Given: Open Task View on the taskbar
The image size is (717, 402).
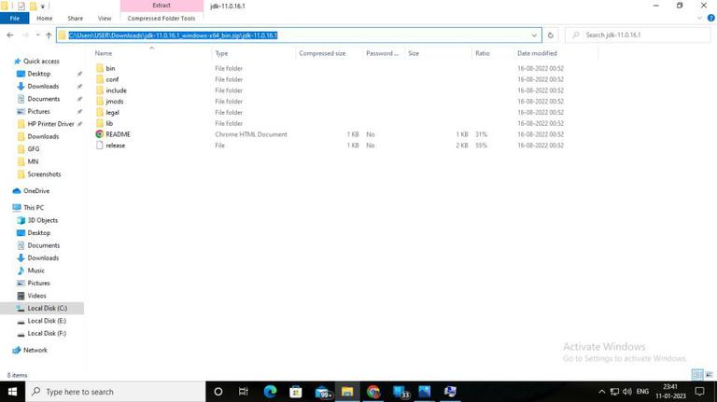Looking at the screenshot, I should 244,392.
